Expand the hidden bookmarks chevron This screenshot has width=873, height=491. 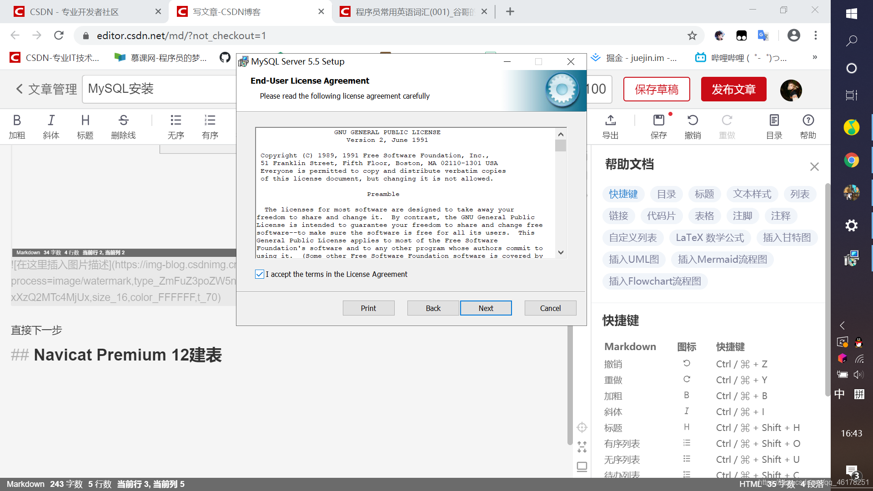(x=815, y=57)
